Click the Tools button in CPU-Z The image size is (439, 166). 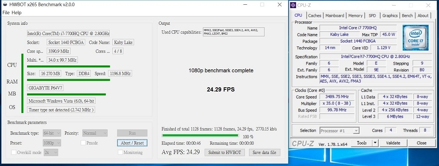tap(362, 143)
